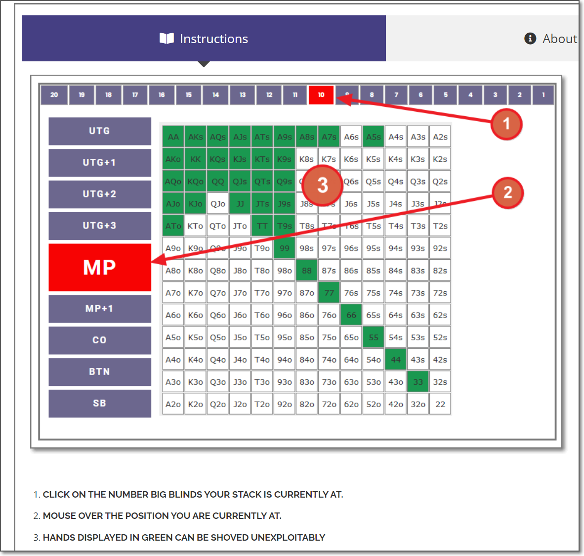
Task: Click the QJo hand cell
Action: pyautogui.click(x=217, y=203)
